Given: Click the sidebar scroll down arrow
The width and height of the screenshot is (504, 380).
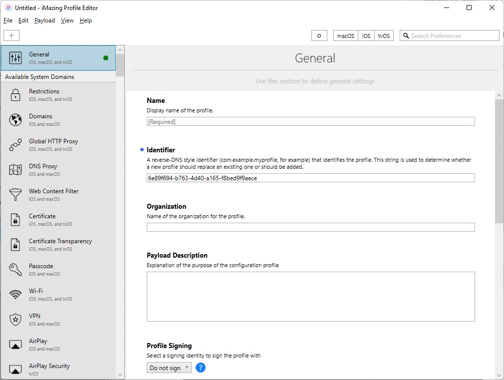Looking at the screenshot, I should point(120,375).
